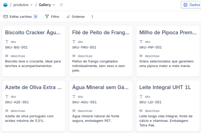Select the Milho de Pipoca Premium card
201x133 pixels.
tap(167, 32)
